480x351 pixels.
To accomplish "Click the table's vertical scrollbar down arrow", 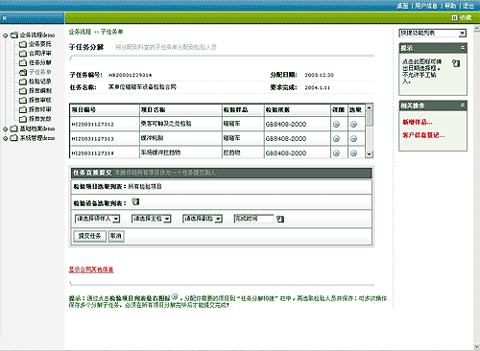I will 370,154.
